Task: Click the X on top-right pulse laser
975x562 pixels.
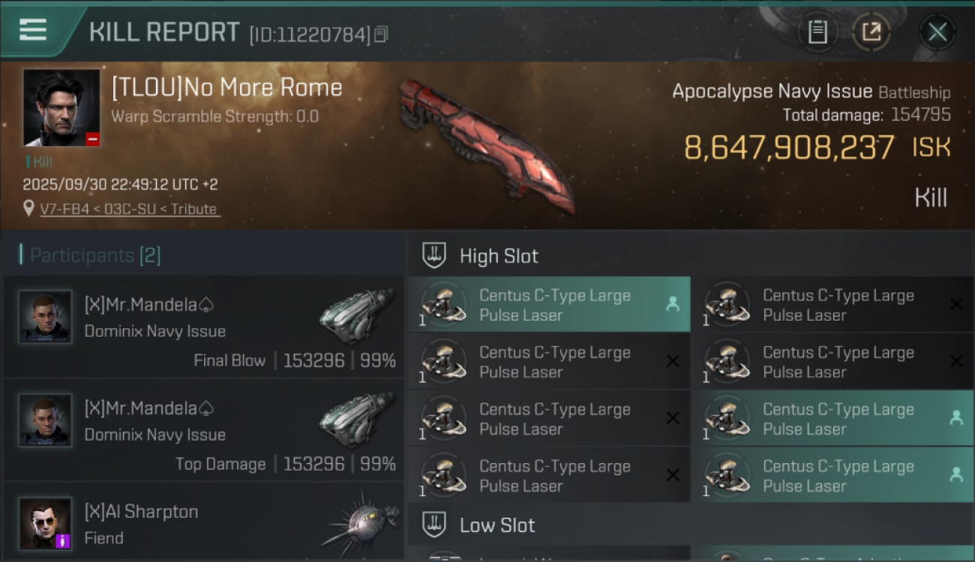Action: (x=956, y=304)
